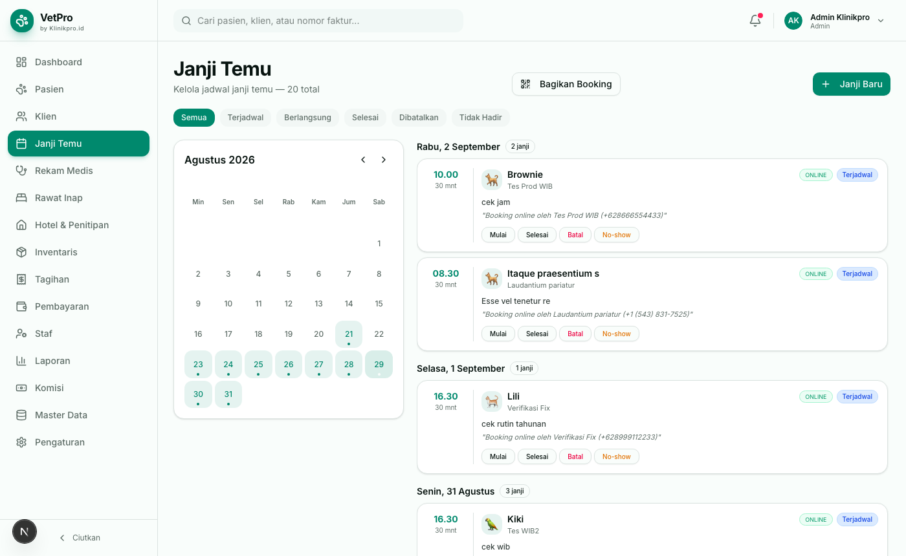Viewport: 906px width, 556px height.
Task: Go to the Klien section
Action: pyautogui.click(x=78, y=116)
